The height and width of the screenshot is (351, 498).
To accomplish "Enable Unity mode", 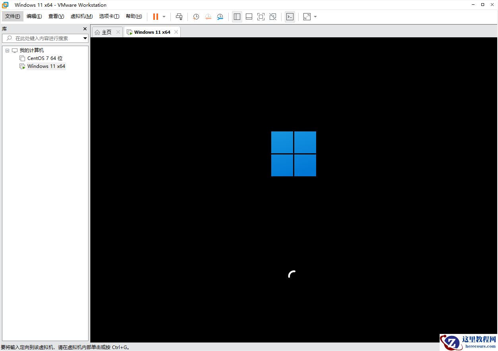I will (273, 17).
